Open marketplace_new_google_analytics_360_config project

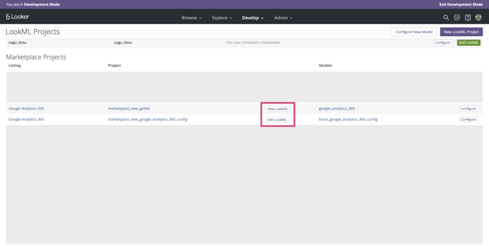(148, 119)
